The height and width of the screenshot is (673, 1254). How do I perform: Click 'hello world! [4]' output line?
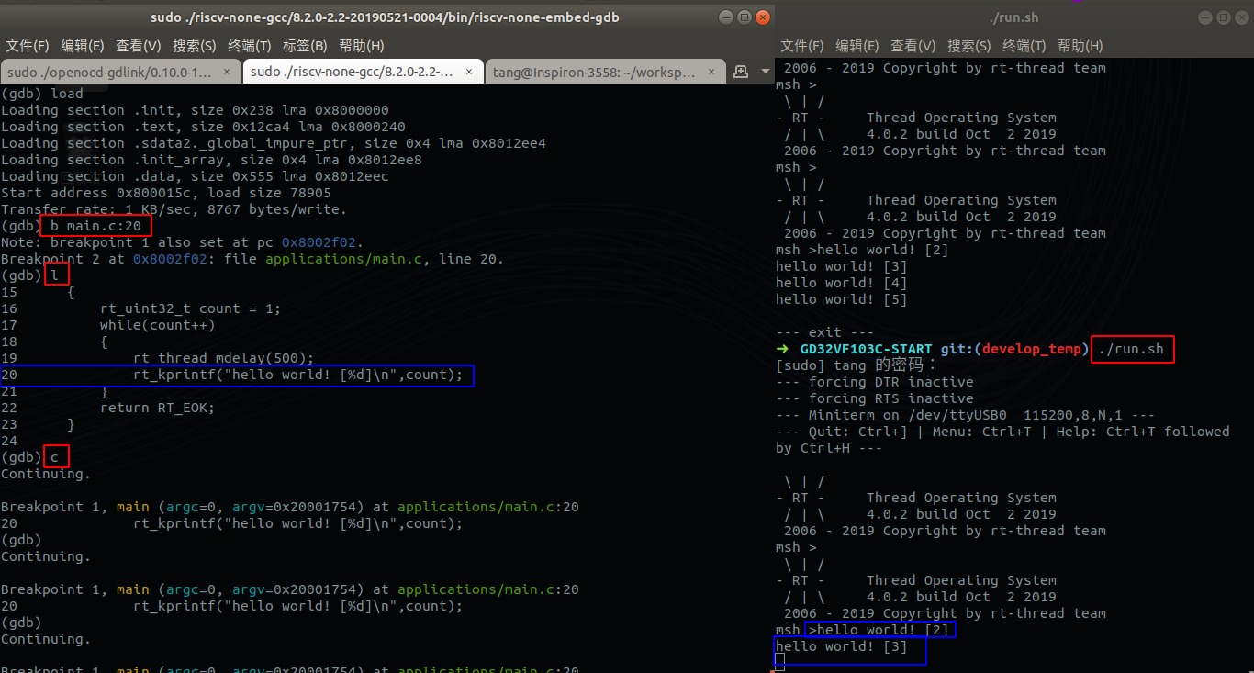click(x=842, y=283)
